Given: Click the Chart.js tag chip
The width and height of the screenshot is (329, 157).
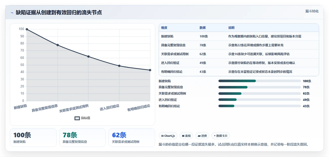Looking at the screenshot, I should (x=168, y=136).
